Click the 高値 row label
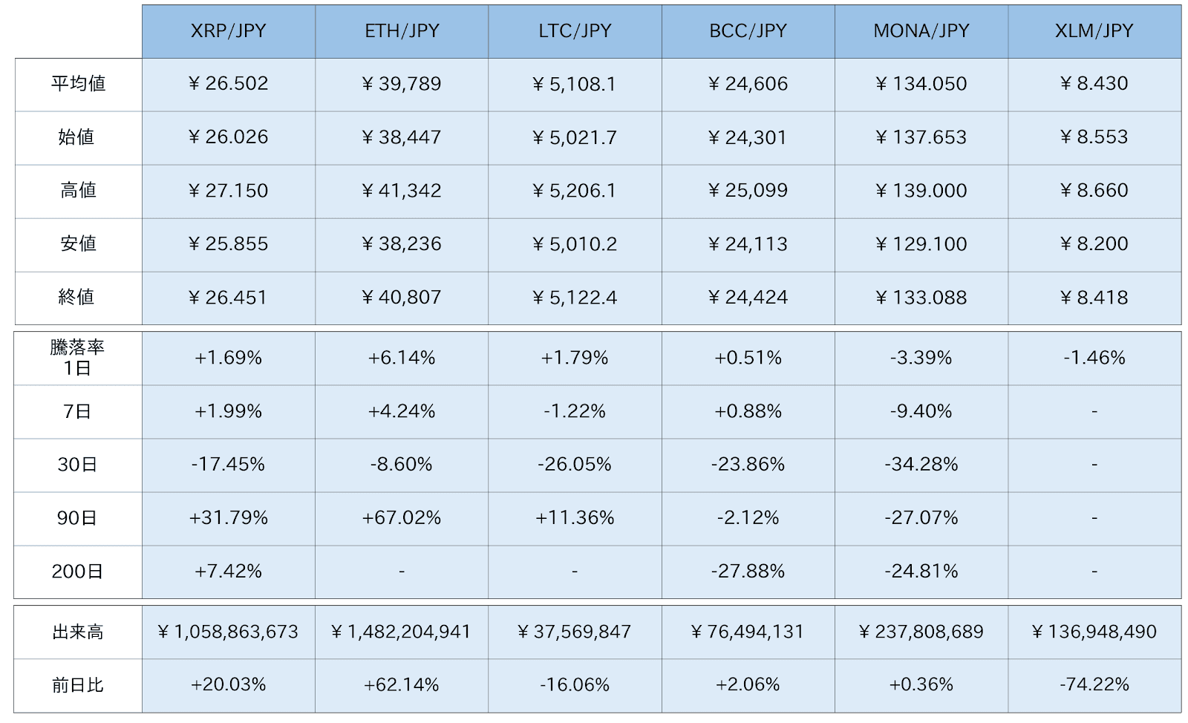The image size is (1188, 723). (78, 191)
